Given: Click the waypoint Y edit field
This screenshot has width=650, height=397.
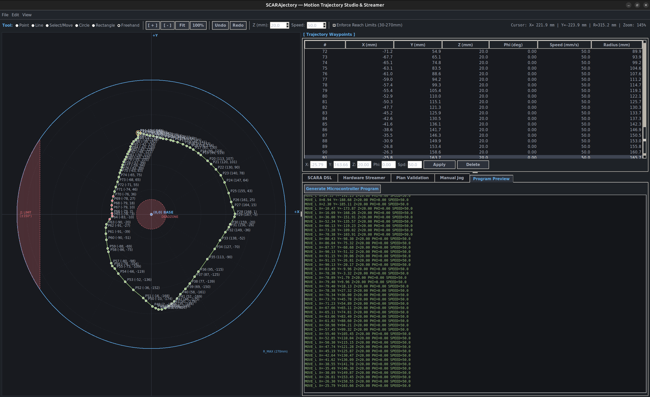Looking at the screenshot, I should pos(342,165).
